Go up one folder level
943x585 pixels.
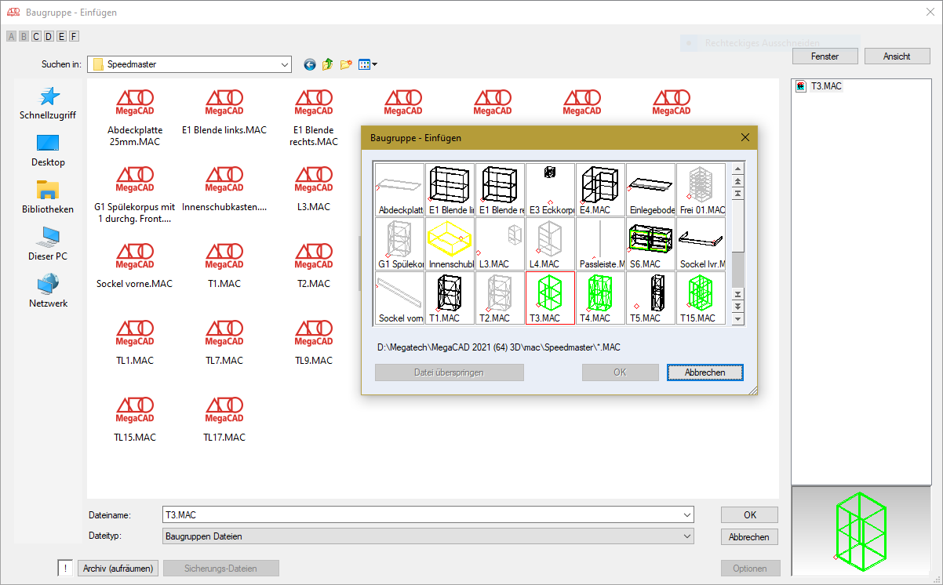(328, 64)
